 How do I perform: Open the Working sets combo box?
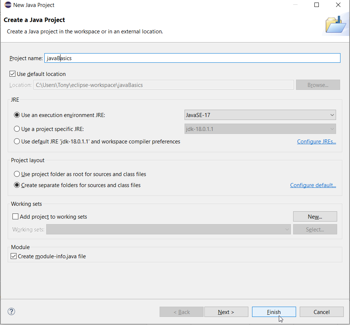coord(168,229)
